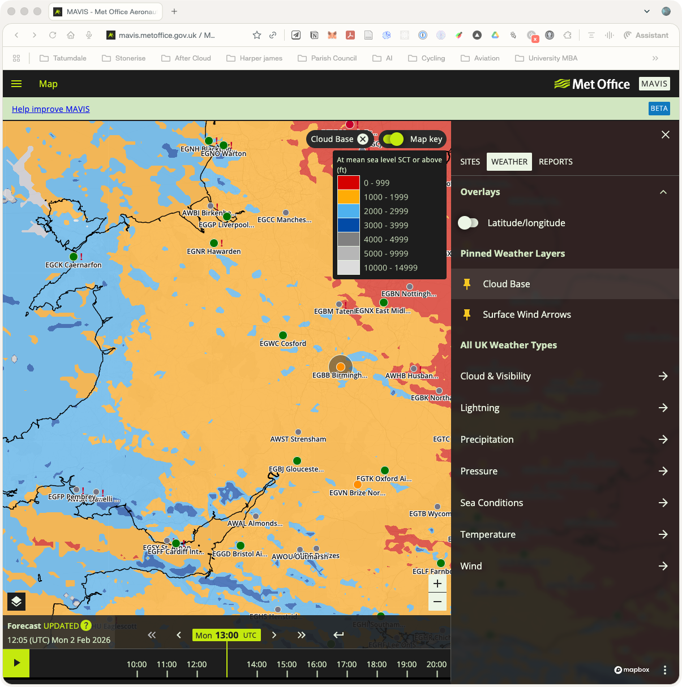This screenshot has height=687, width=682.
Task: Open the Aviation bookmarks folder
Action: point(480,58)
